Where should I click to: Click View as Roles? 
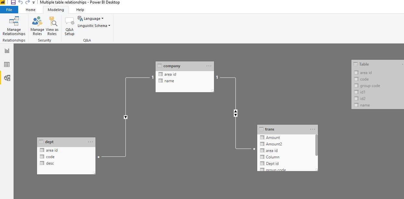pos(52,26)
